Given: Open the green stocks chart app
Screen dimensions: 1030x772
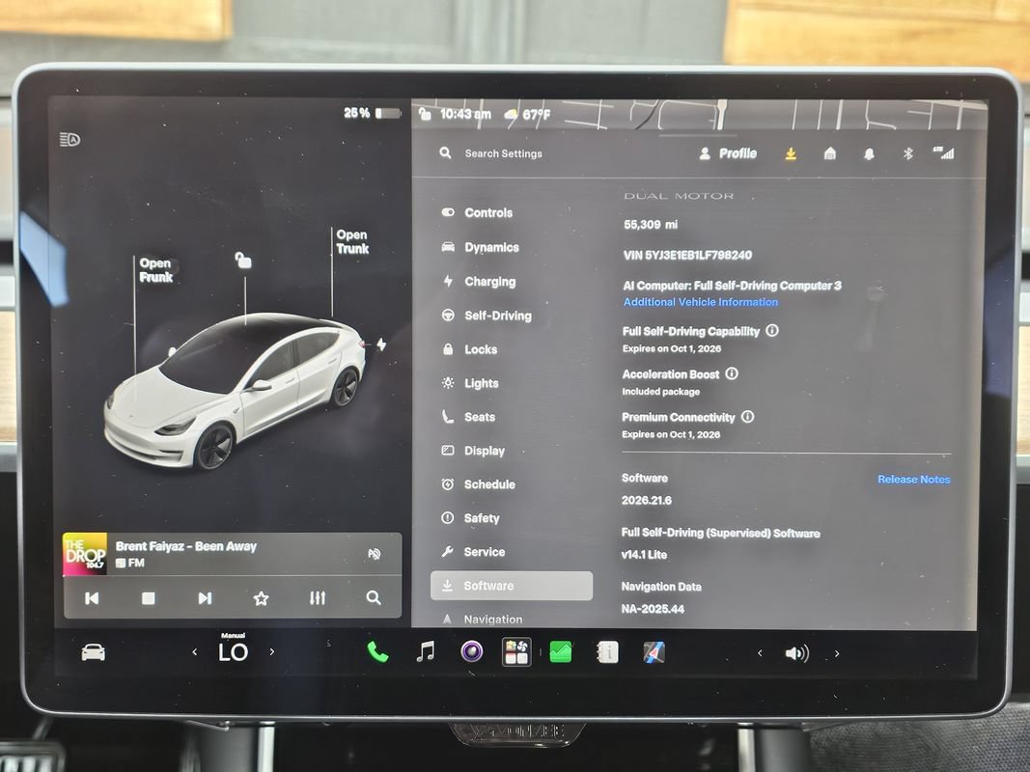Looking at the screenshot, I should 560,652.
